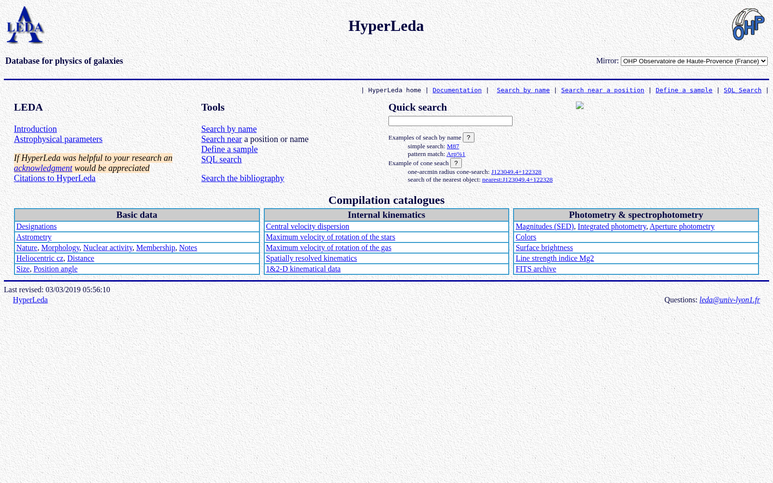
Task: Open the Designations catalogue
Action: [x=36, y=227]
